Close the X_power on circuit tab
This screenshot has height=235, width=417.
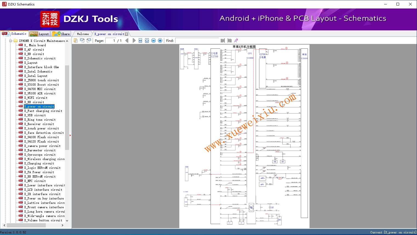tap(126, 34)
